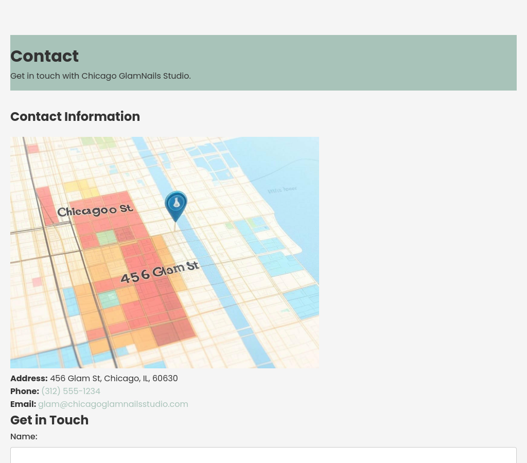Click the "456 Glam St" map label
The image size is (527, 463).
(160, 272)
